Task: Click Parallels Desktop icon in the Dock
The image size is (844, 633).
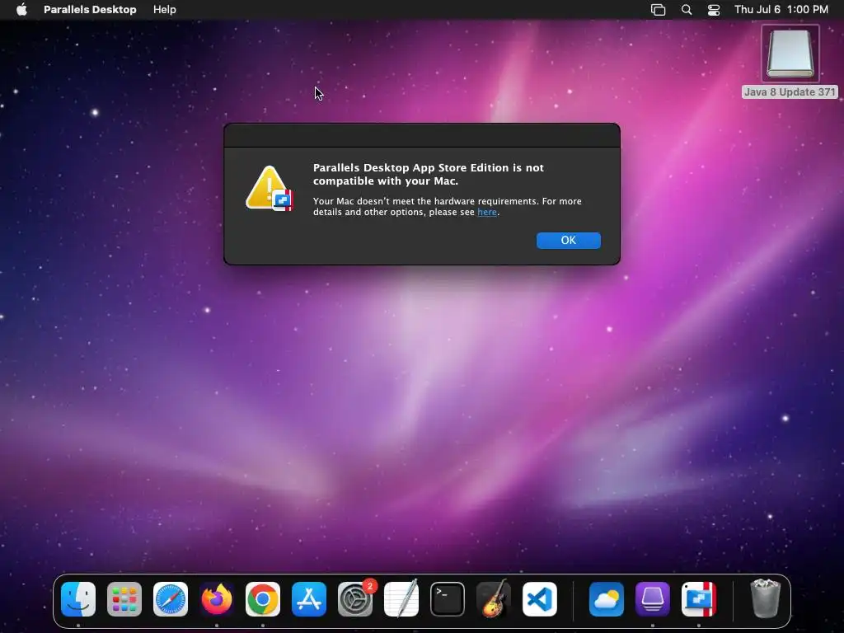Action: click(699, 599)
